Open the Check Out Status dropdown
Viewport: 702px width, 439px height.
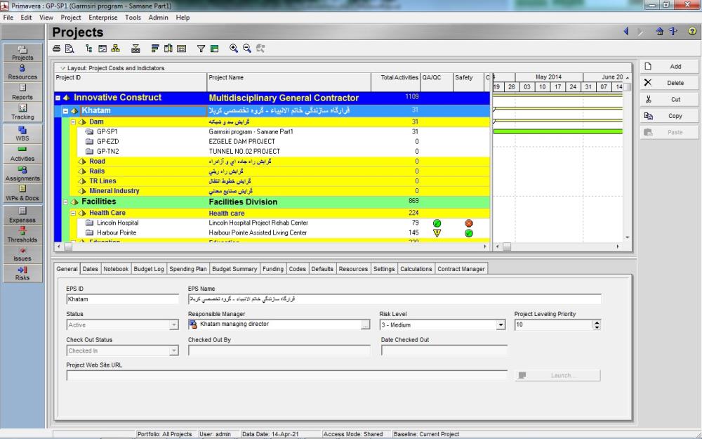pos(173,350)
